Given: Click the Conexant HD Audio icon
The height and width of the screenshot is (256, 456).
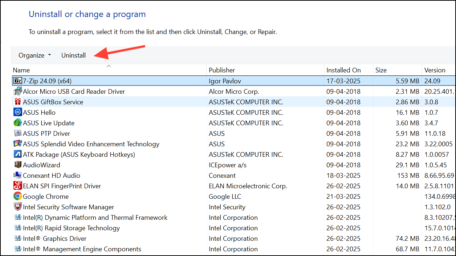Looking at the screenshot, I should 17,175.
